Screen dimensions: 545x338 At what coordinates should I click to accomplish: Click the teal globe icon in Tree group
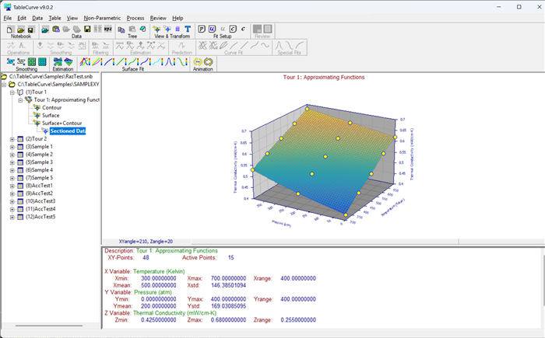pos(142,30)
